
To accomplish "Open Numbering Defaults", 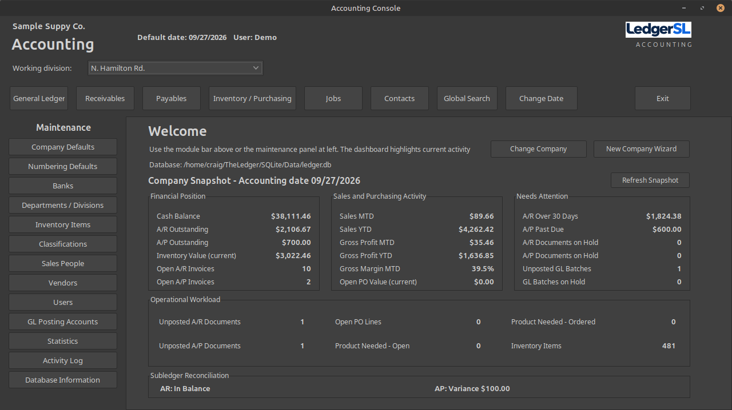I will click(63, 166).
